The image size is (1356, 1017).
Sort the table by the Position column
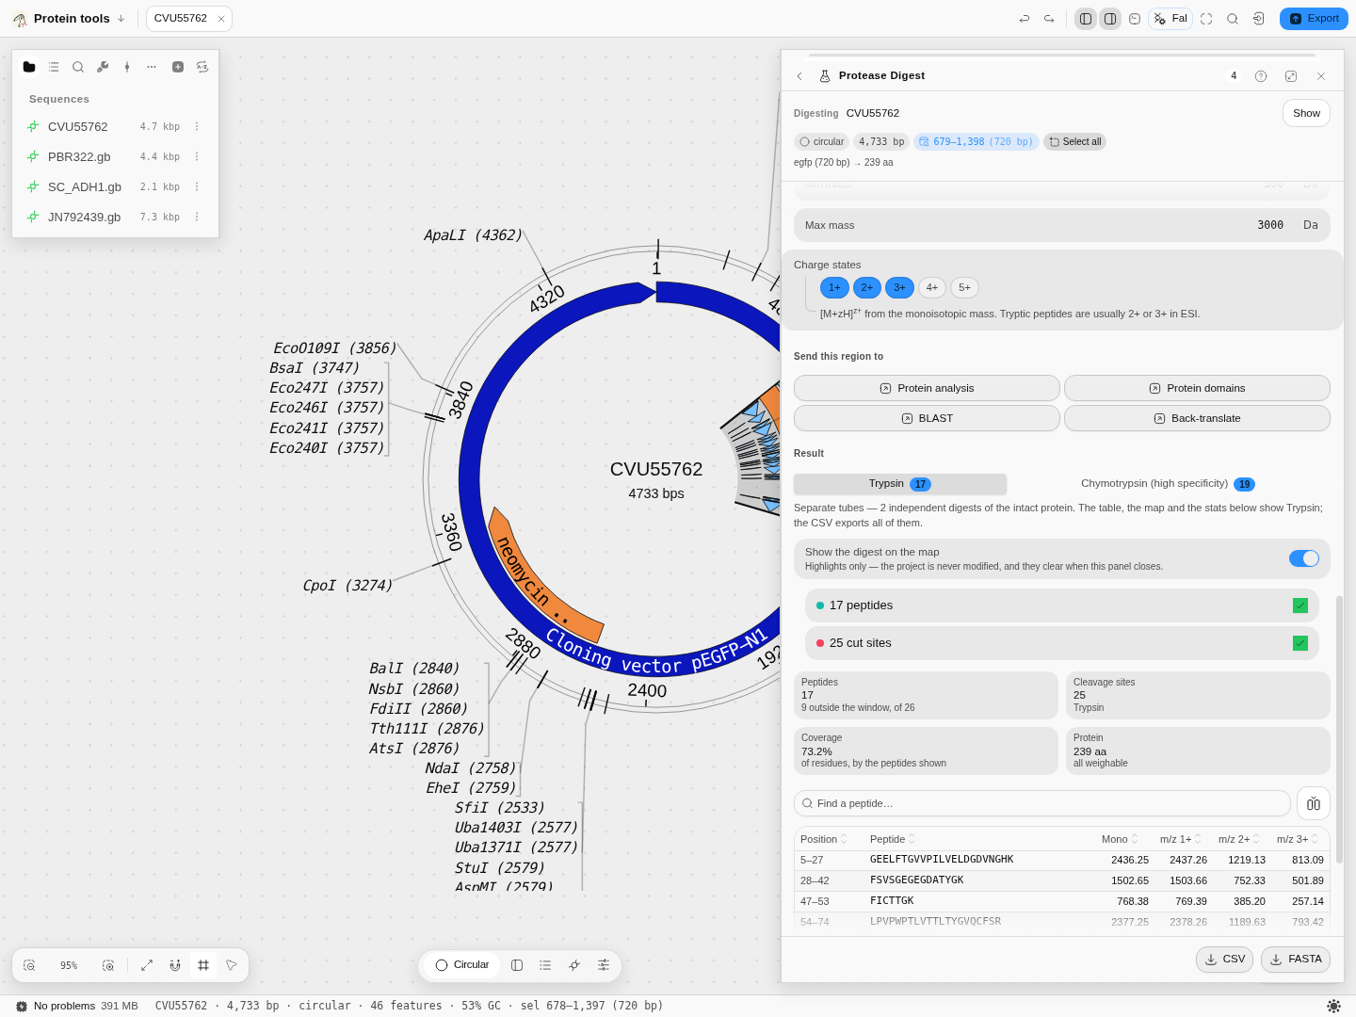[824, 839]
